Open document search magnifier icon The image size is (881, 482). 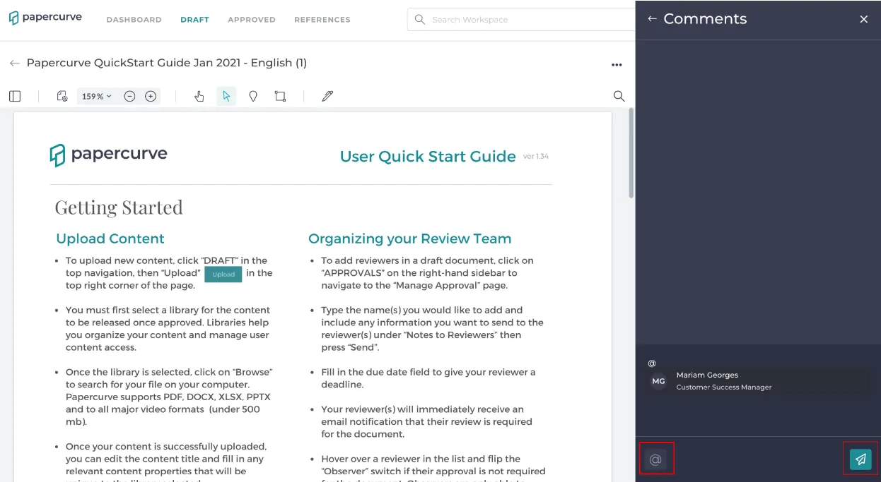619,96
